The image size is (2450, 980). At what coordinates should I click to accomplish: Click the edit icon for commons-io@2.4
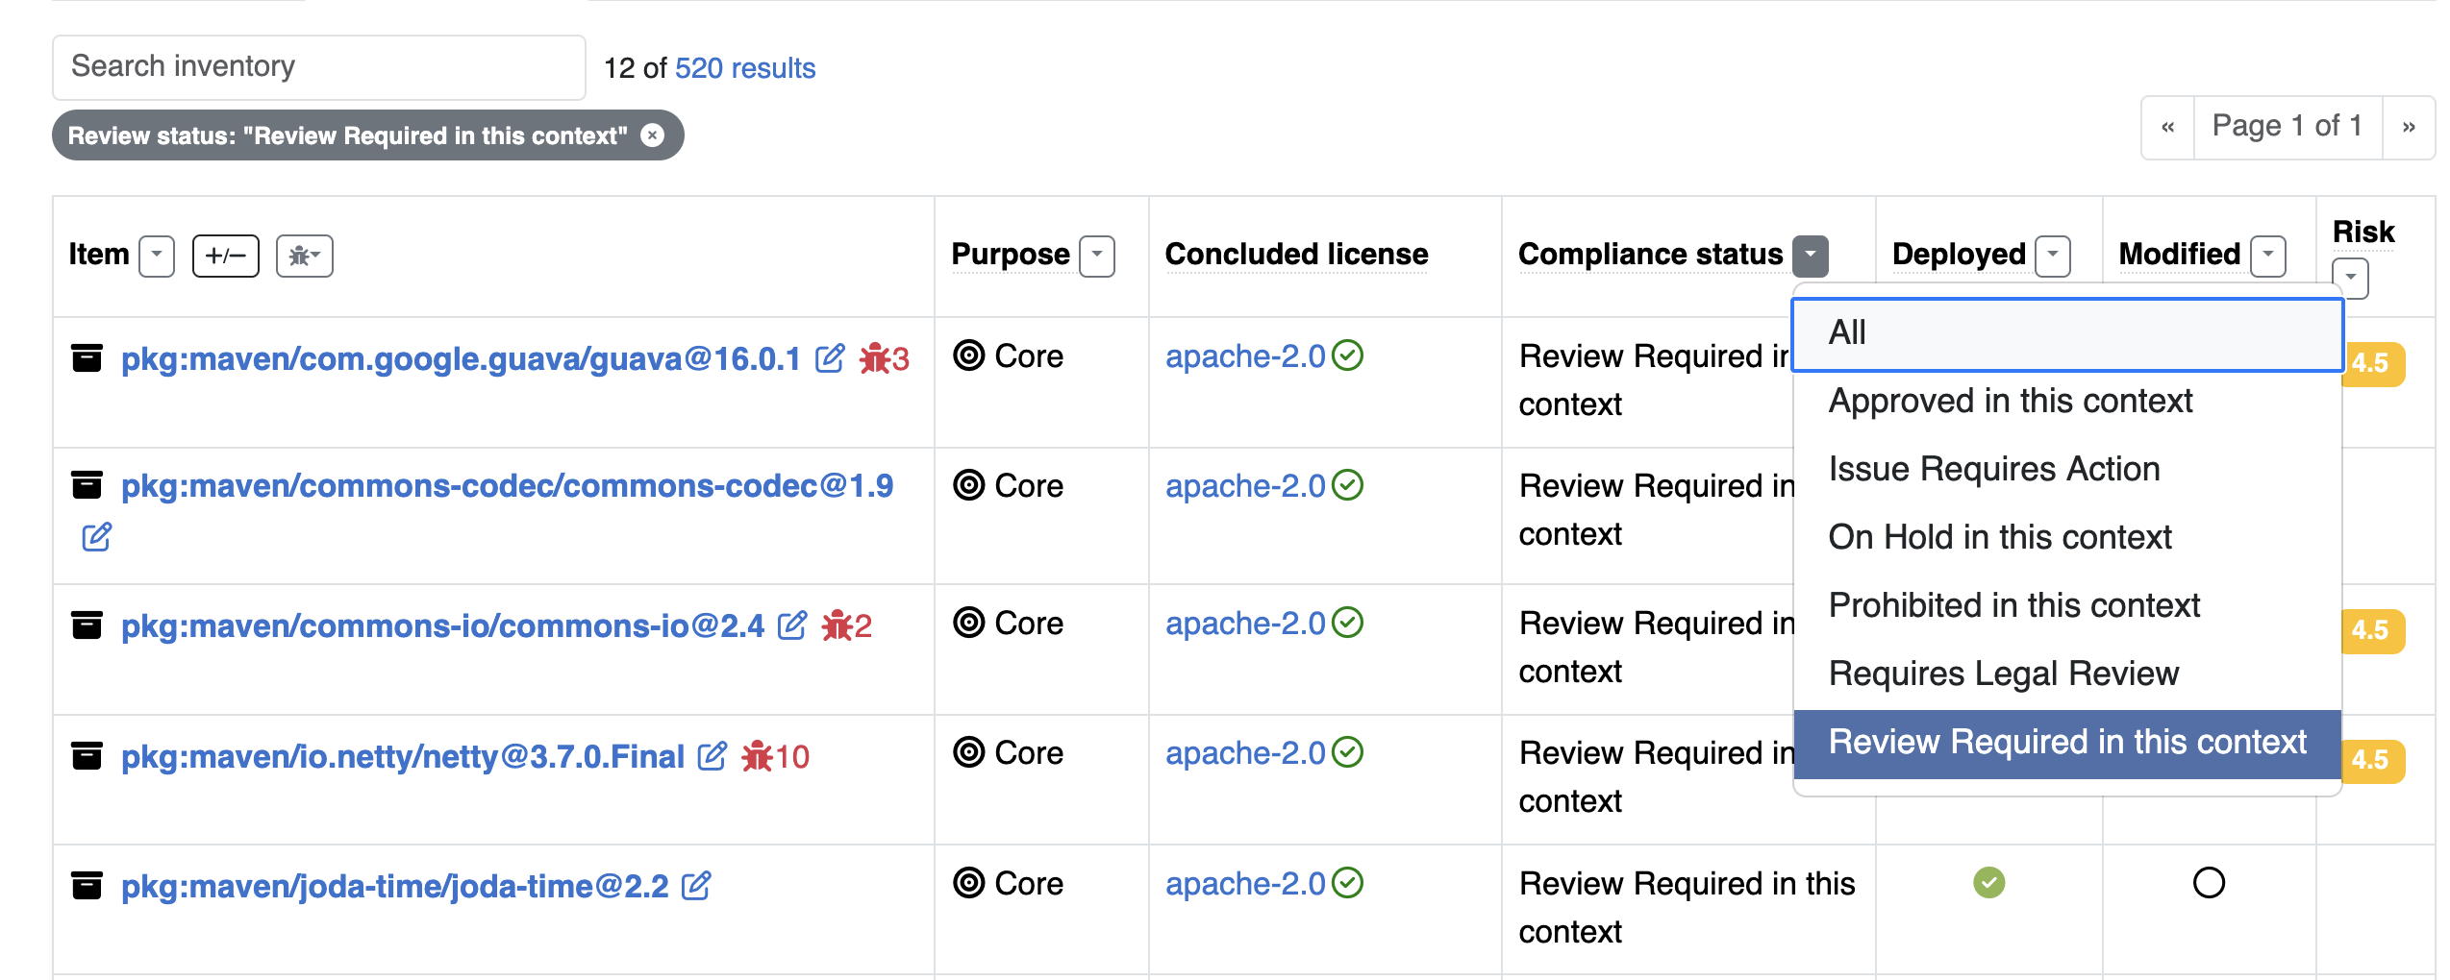point(792,625)
